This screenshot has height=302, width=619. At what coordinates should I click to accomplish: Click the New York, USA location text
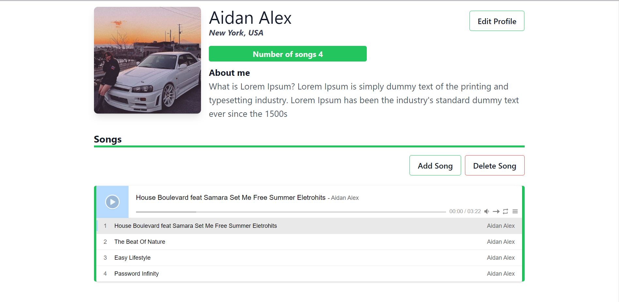point(236,33)
